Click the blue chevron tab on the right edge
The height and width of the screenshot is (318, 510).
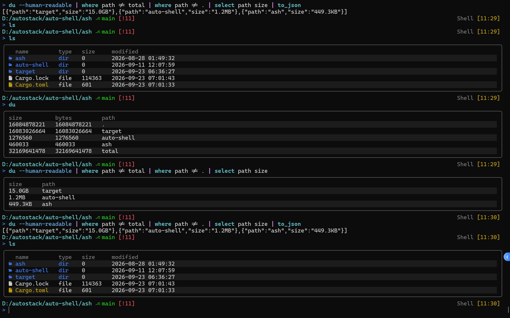point(507,257)
